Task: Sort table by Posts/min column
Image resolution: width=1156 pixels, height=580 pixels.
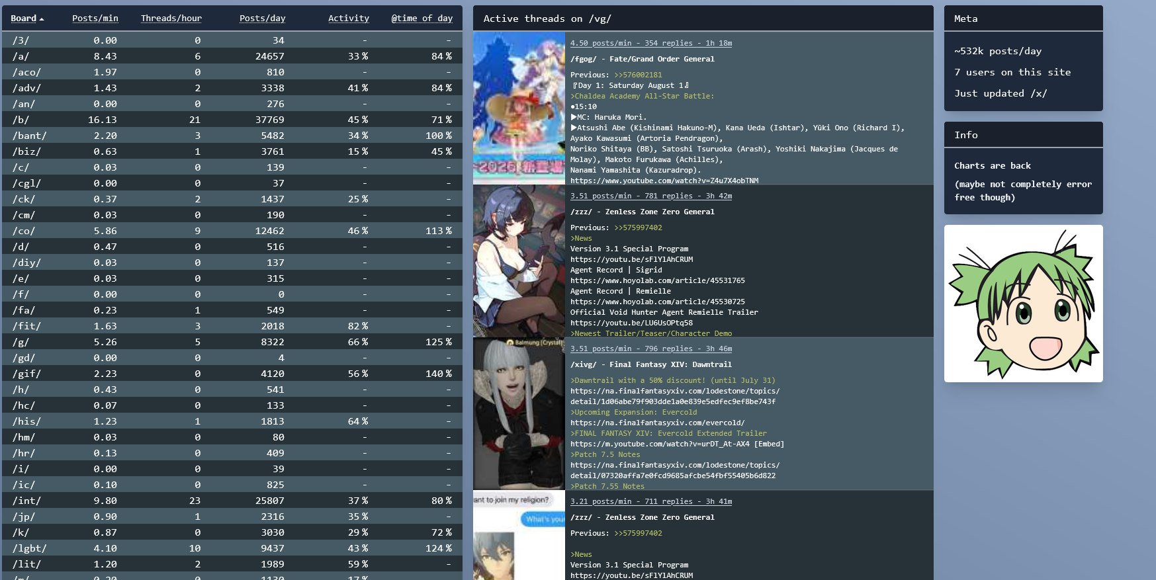Action: point(95,19)
